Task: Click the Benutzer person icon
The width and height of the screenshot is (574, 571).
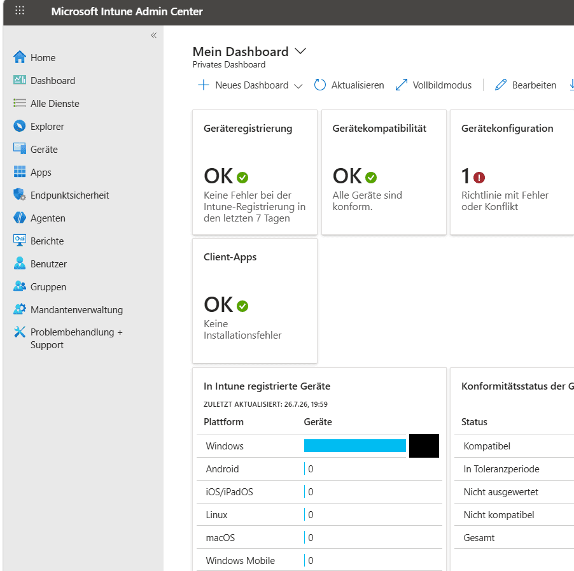Action: pos(20,264)
